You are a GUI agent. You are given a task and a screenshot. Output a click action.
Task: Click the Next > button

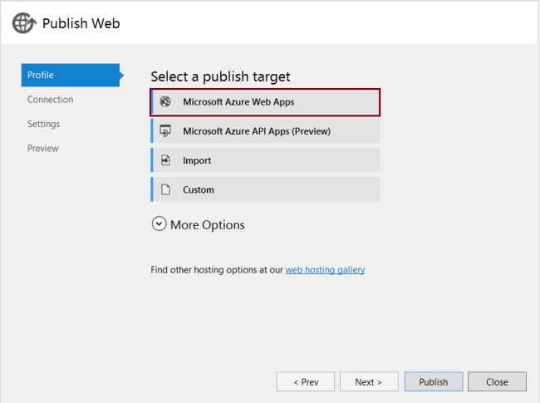tap(368, 382)
